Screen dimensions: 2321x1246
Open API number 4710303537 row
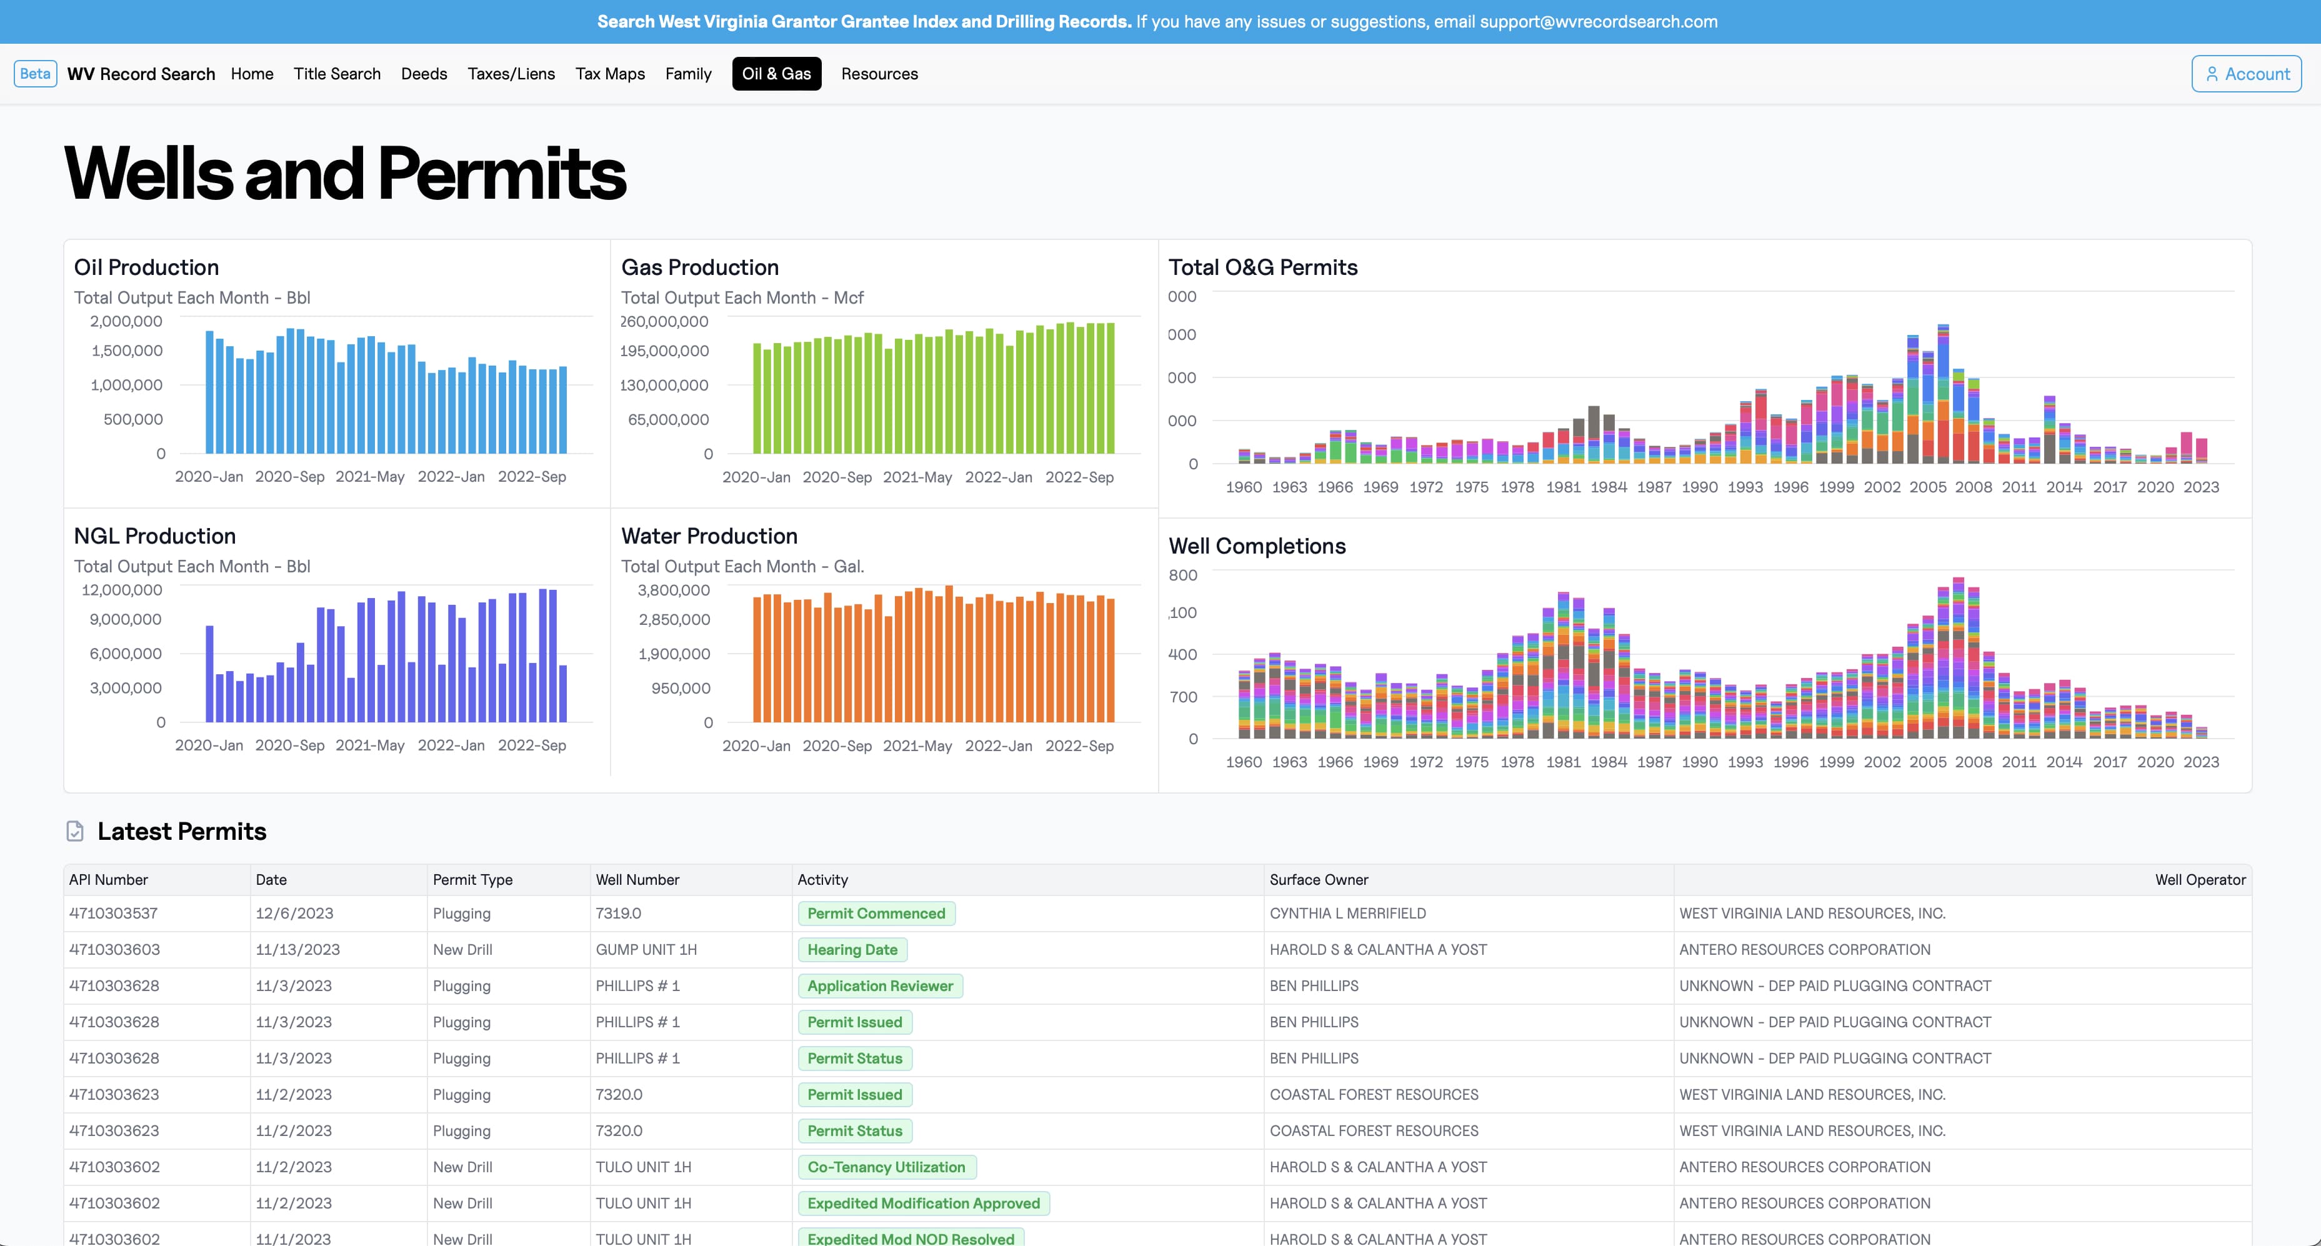[114, 914]
